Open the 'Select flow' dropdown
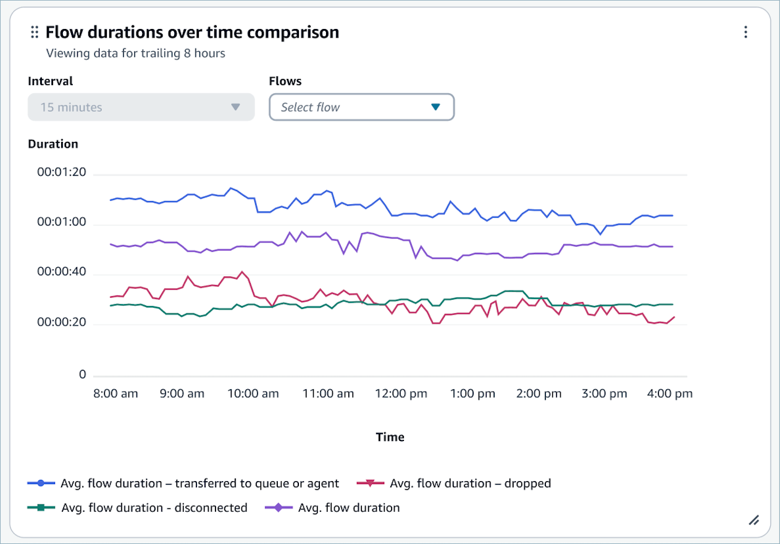This screenshot has height=544, width=780. (x=362, y=107)
